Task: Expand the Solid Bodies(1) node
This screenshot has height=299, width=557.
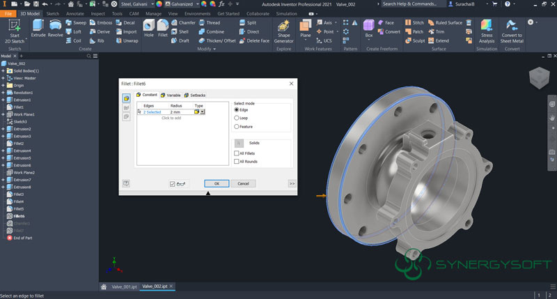Action: tap(3, 71)
